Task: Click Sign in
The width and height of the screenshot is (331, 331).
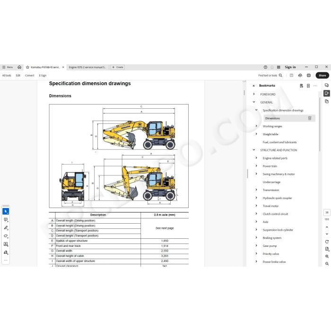Action: [x=290, y=67]
